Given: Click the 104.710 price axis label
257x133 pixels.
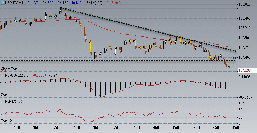Looking at the screenshot, I should pyautogui.click(x=244, y=47).
